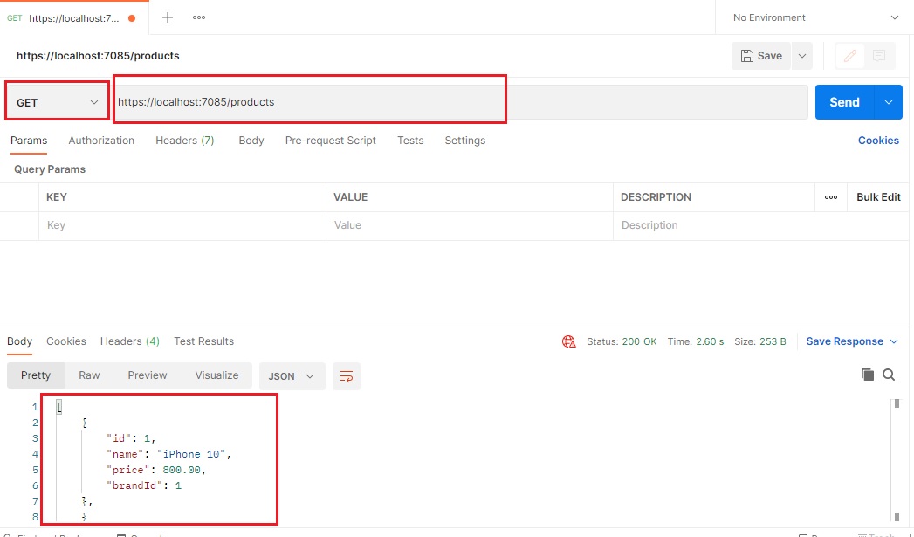
Task: Open the request Headers (7) tab
Action: tap(185, 141)
